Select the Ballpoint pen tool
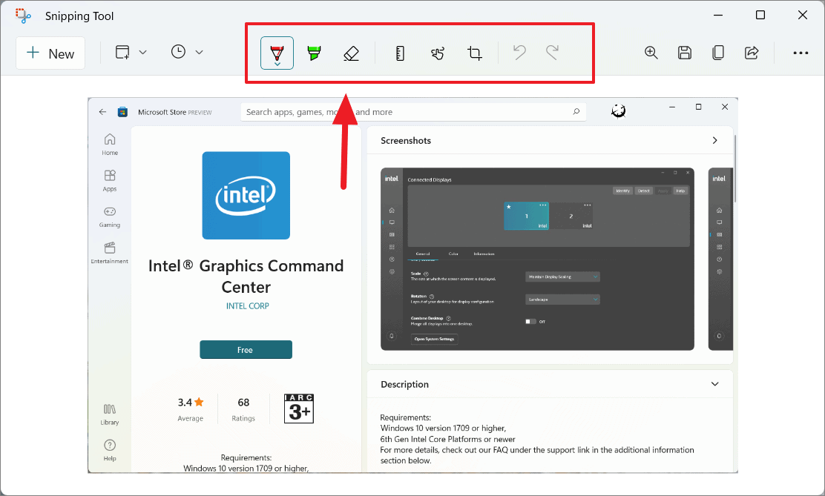 coord(276,53)
